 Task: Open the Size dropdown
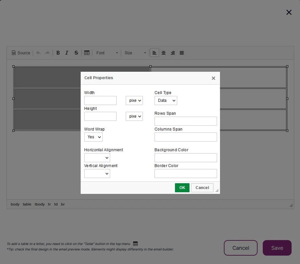click(135, 53)
